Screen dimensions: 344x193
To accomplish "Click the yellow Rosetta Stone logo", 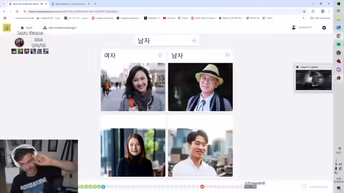I will pos(7,28).
